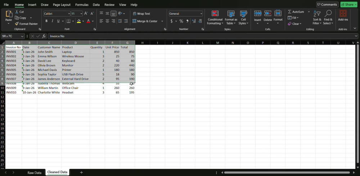Screen dimensions: 360x176
Task: Click the Cut scissors icon
Action: pos(17,12)
